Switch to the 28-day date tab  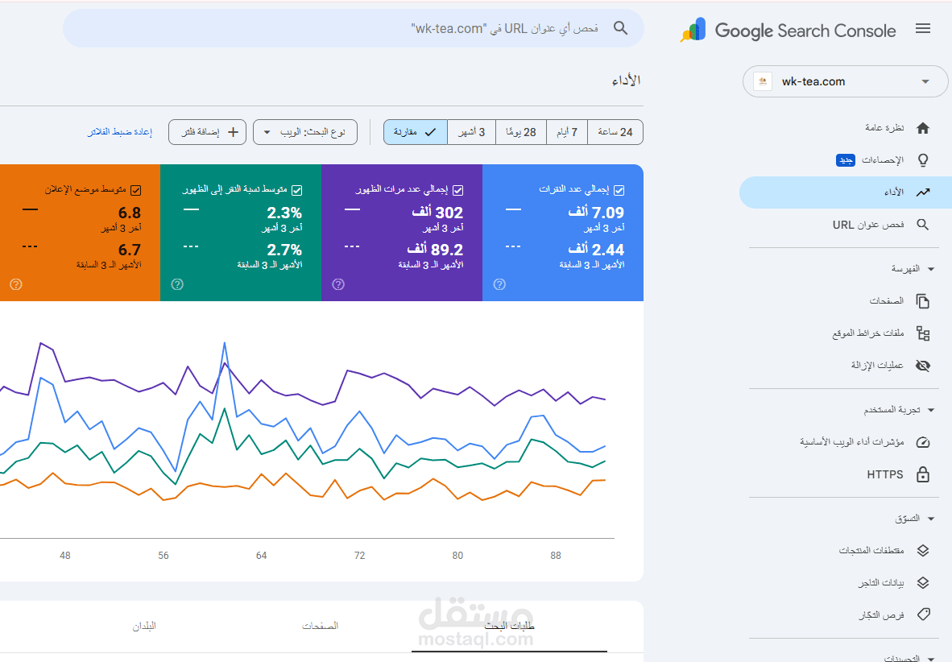520,131
